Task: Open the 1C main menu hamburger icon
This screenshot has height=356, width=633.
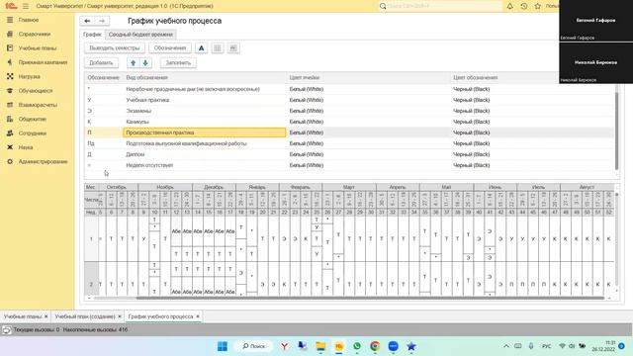Action: 26,6
